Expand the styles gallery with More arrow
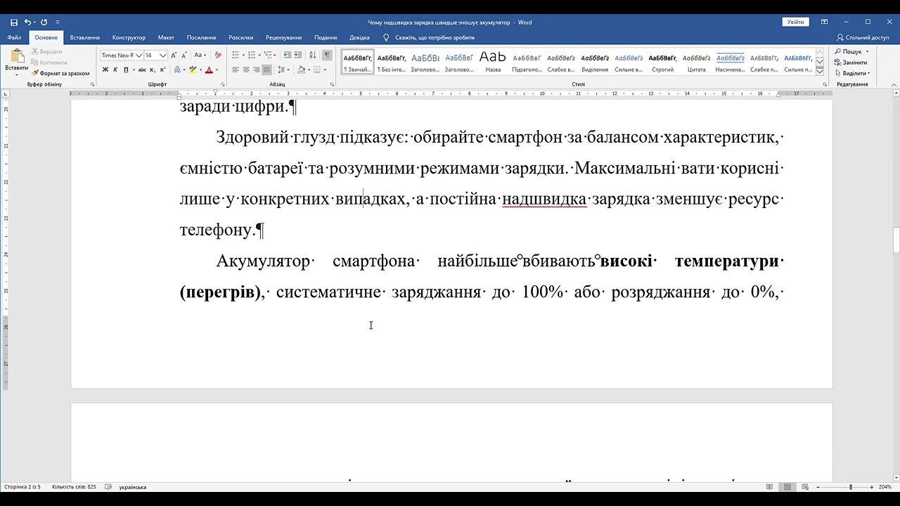This screenshot has height=506, width=900. point(820,71)
